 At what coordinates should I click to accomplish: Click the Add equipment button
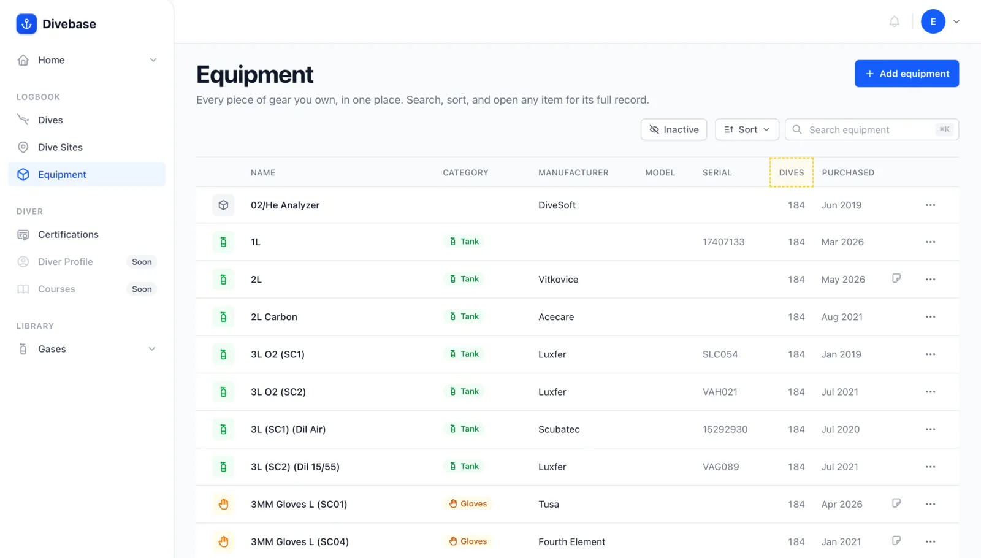pyautogui.click(x=907, y=74)
